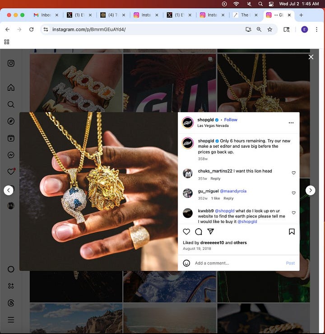Click the 358w caption timestamp

pyautogui.click(x=203, y=159)
